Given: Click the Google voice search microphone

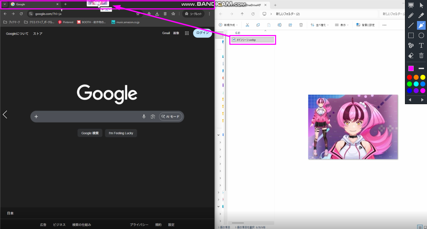Looking at the screenshot, I should point(144,117).
